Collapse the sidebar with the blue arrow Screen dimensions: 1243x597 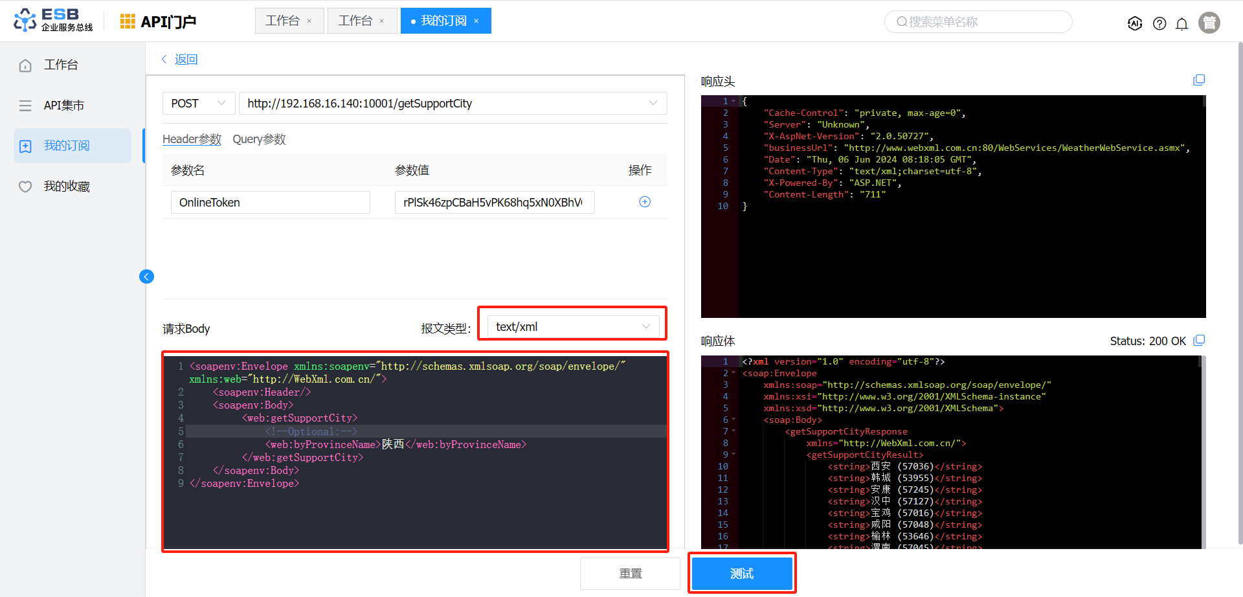[147, 276]
